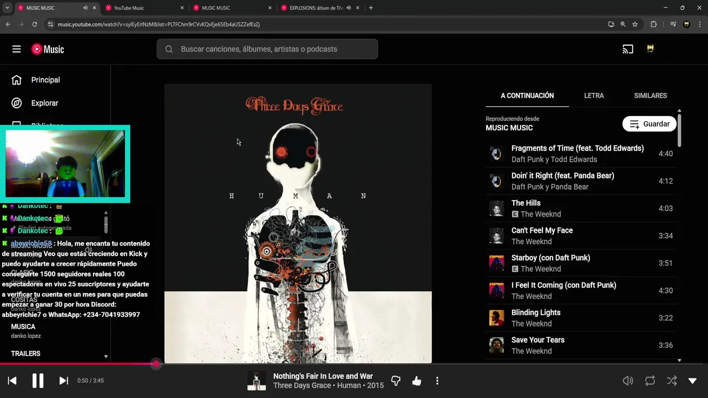Screen dimensions: 708x398
Task: Dislike Nothing's Fair In Love and War
Action: tap(395, 381)
